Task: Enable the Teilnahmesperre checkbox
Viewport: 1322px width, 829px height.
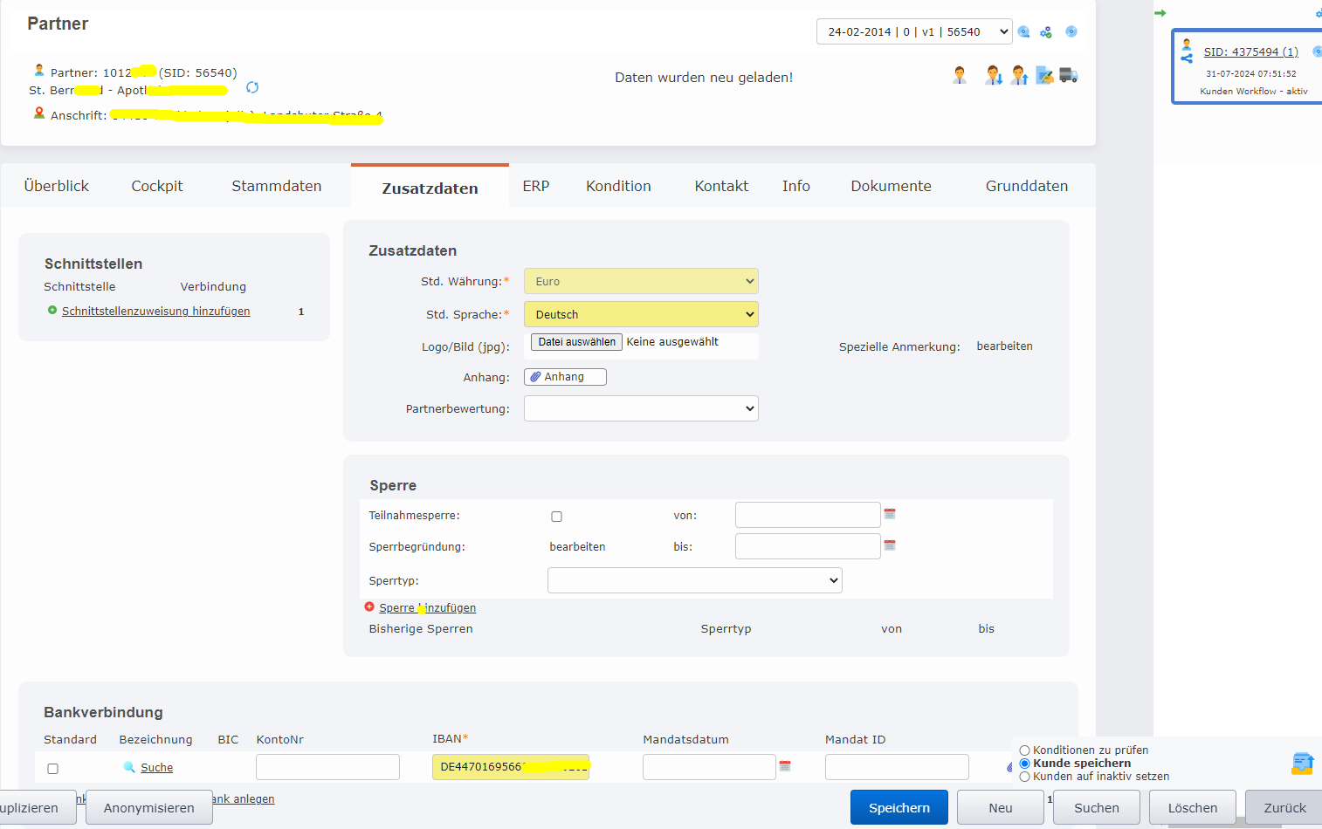Action: pos(556,517)
